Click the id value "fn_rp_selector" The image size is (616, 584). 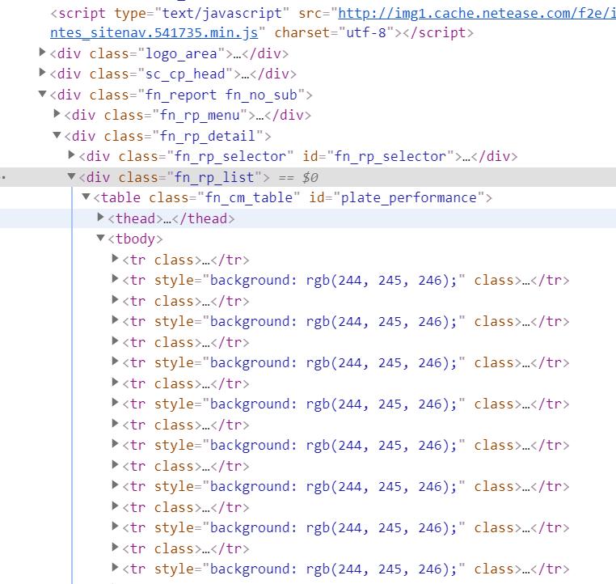pos(390,156)
